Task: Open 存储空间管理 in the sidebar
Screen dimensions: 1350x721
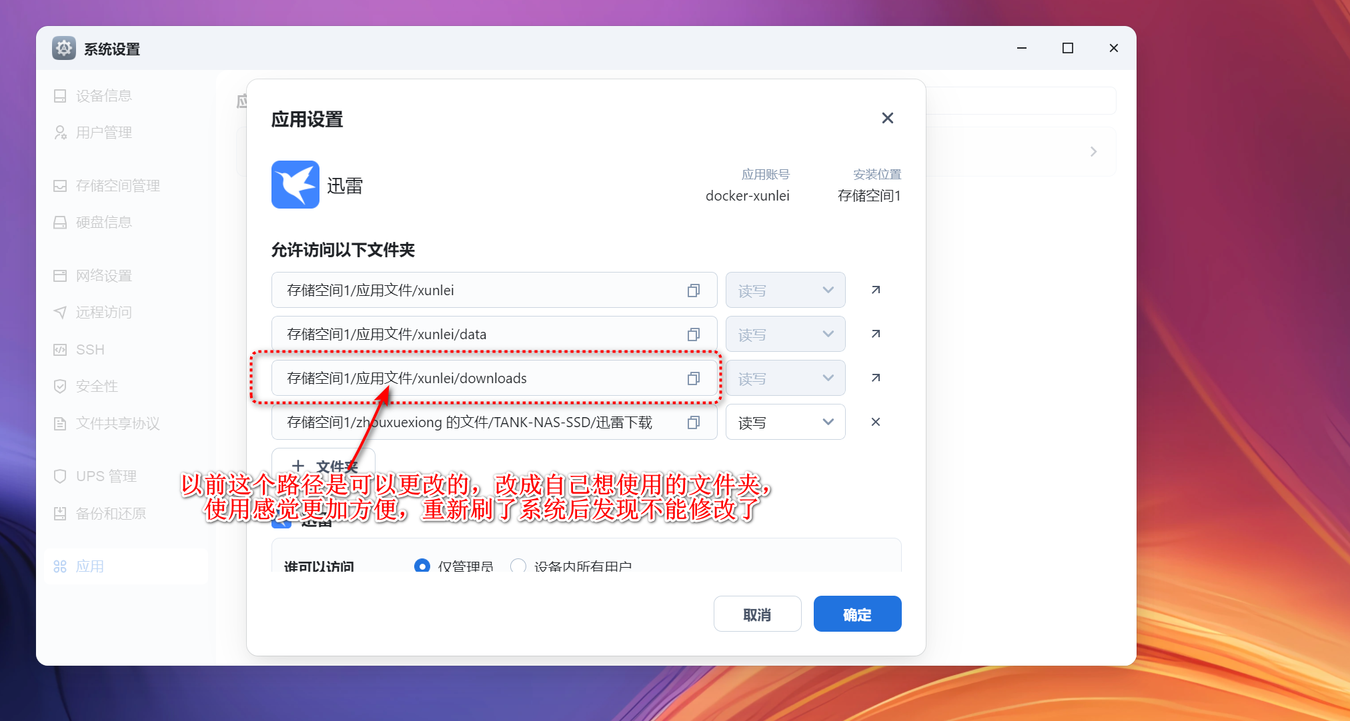Action: 117,186
